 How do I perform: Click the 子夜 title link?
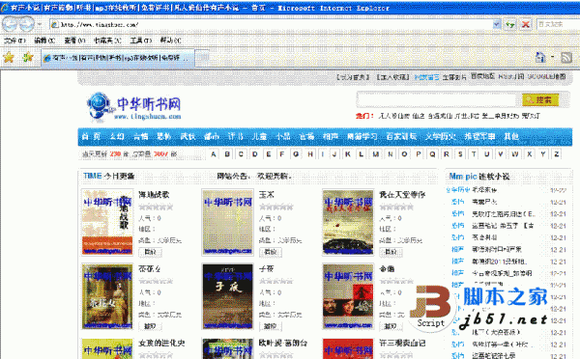pyautogui.click(x=267, y=269)
